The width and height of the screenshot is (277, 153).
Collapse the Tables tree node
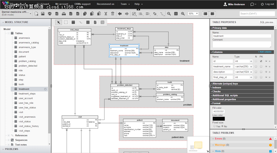pos(9,33)
